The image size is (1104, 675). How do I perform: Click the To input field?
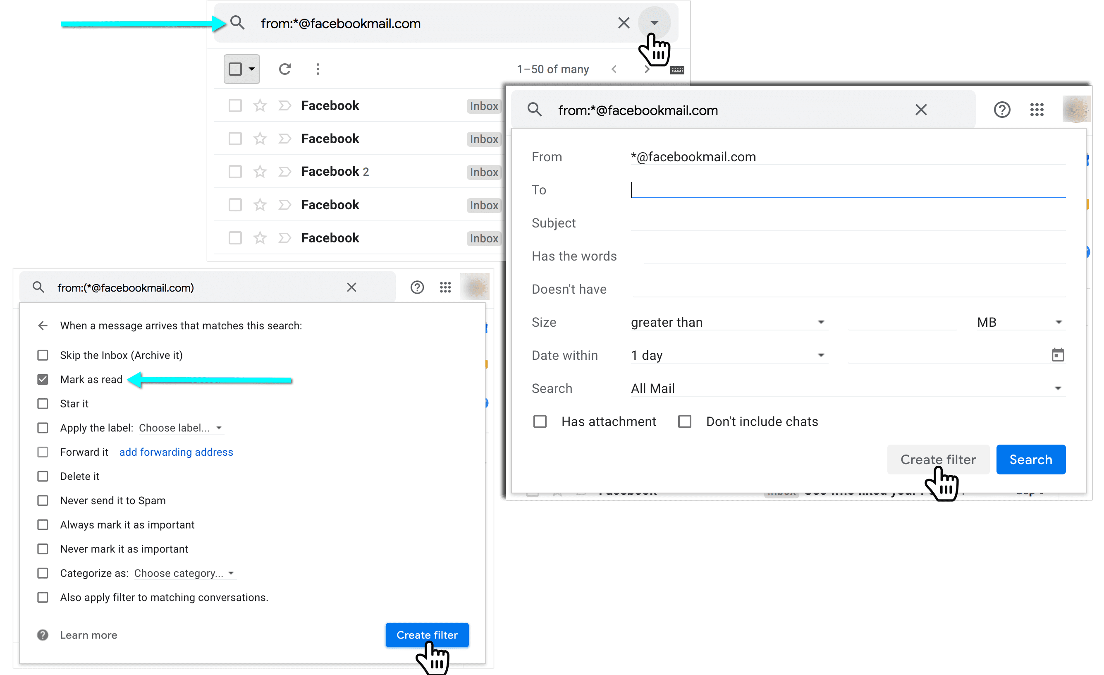coord(848,189)
